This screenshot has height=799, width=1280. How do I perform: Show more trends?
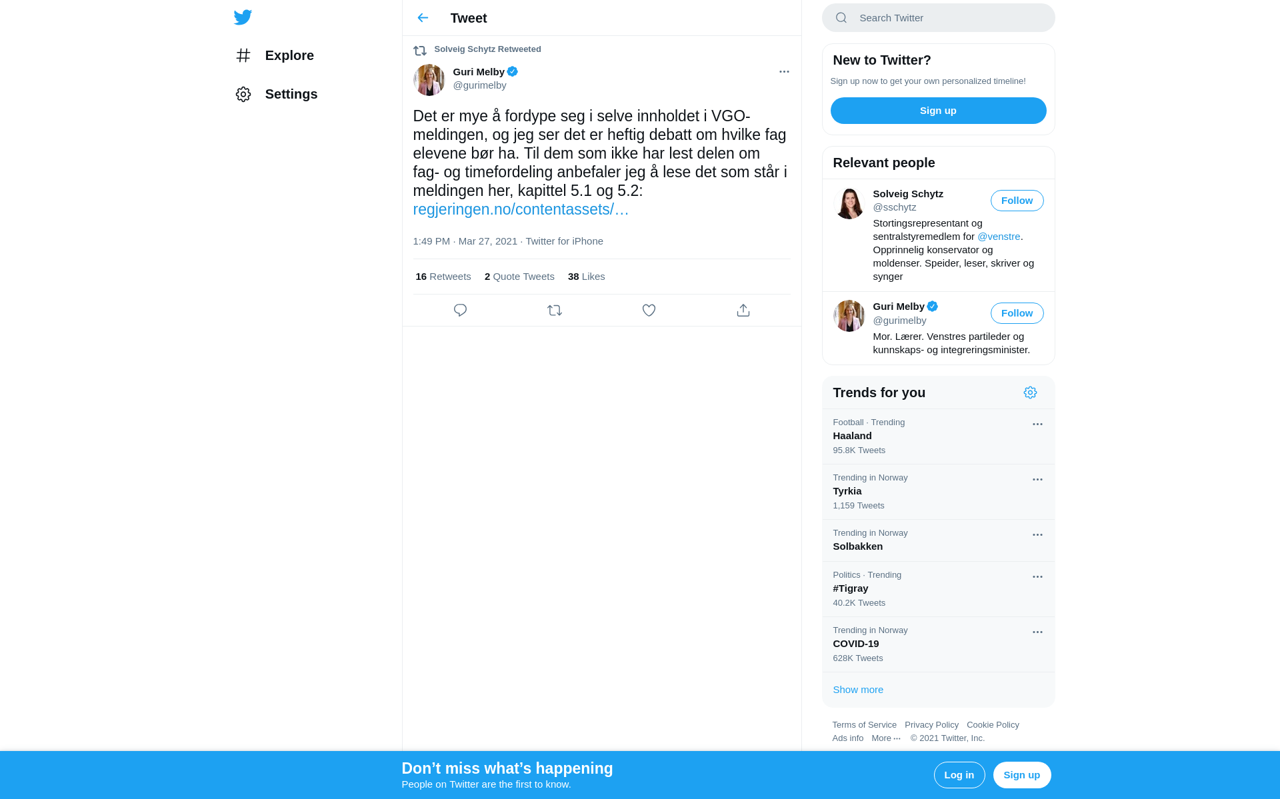[858, 690]
